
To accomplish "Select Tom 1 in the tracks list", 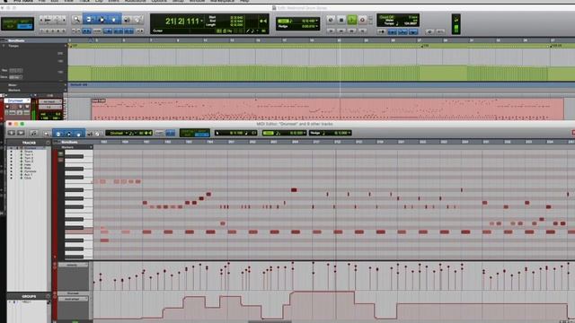I will point(29,154).
